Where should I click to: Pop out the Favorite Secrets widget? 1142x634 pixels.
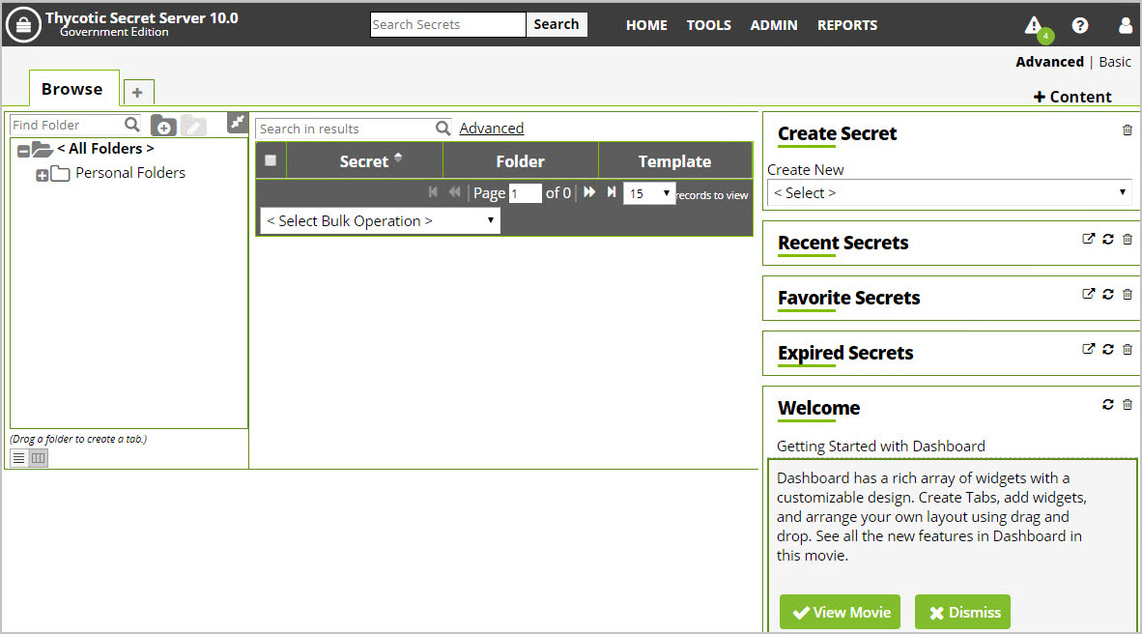pos(1088,294)
